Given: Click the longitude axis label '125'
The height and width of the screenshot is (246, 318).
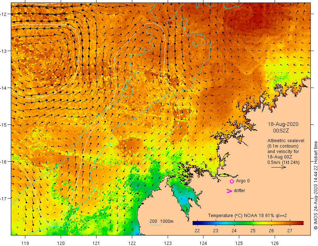Looking at the screenshot, I should (239, 243).
